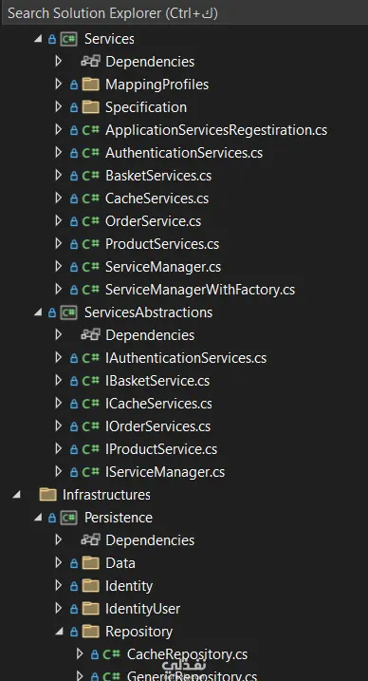Click the IdentityUser folder icon
Viewport: 368px width, 681px height.
pos(91,609)
